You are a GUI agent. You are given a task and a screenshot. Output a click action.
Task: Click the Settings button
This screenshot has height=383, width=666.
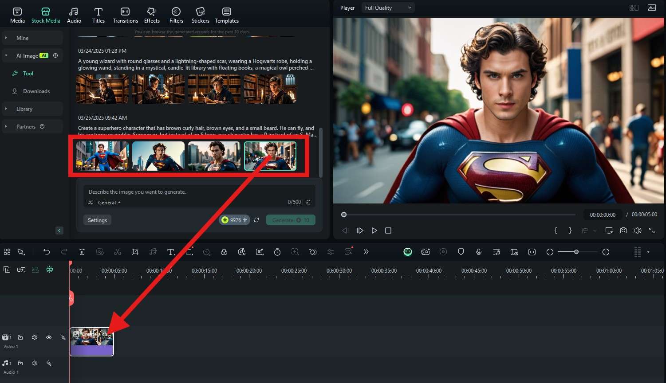97,220
